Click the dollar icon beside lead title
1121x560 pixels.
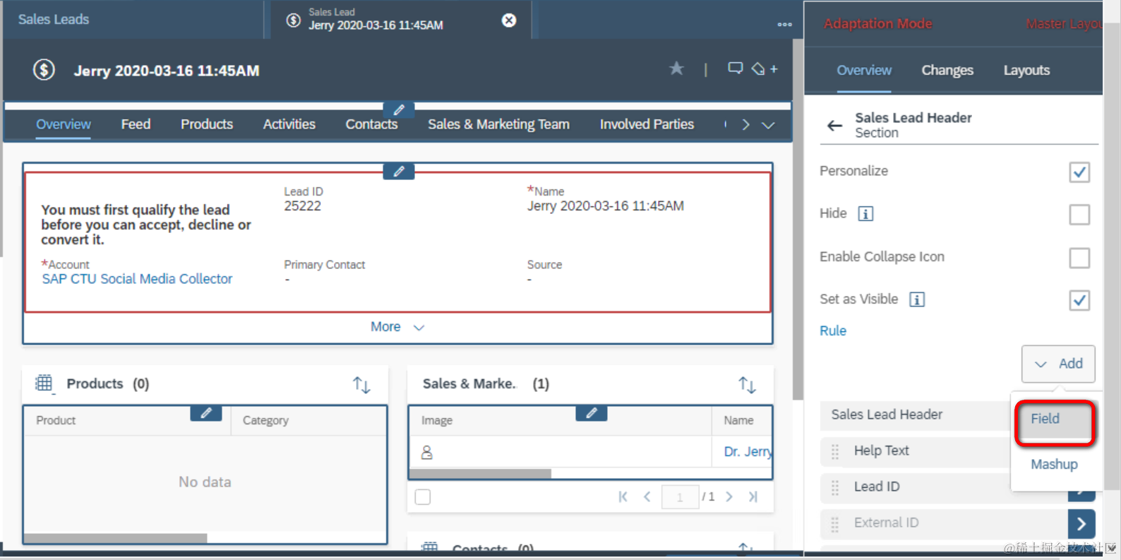click(44, 70)
